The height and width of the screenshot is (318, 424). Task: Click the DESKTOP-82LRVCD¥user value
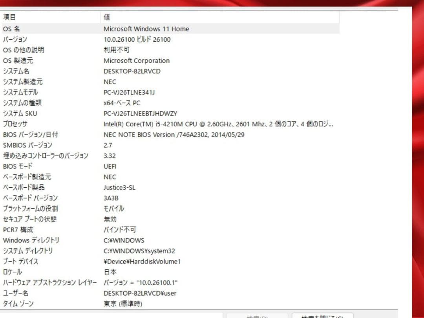(140, 293)
